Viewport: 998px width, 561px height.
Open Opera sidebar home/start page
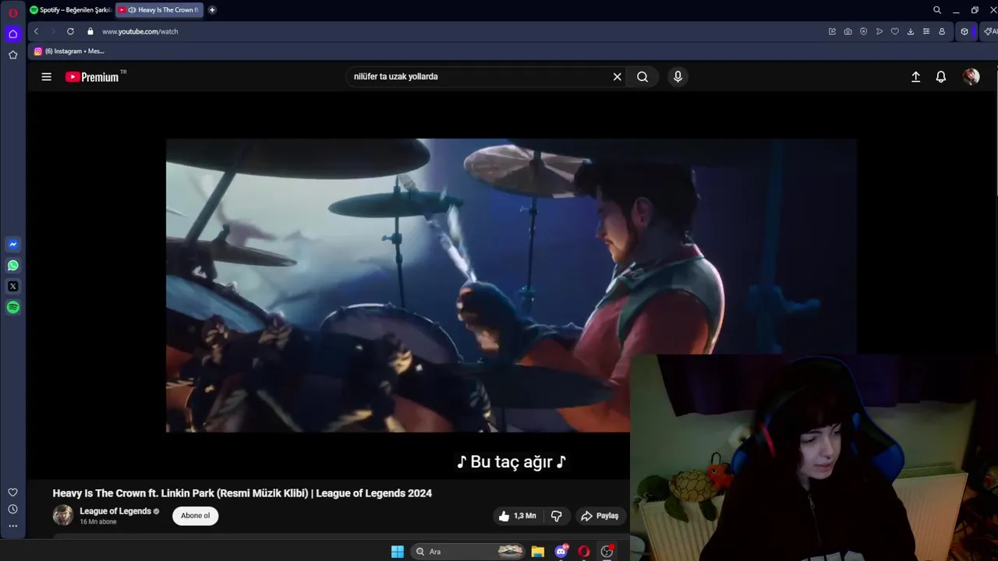12,34
